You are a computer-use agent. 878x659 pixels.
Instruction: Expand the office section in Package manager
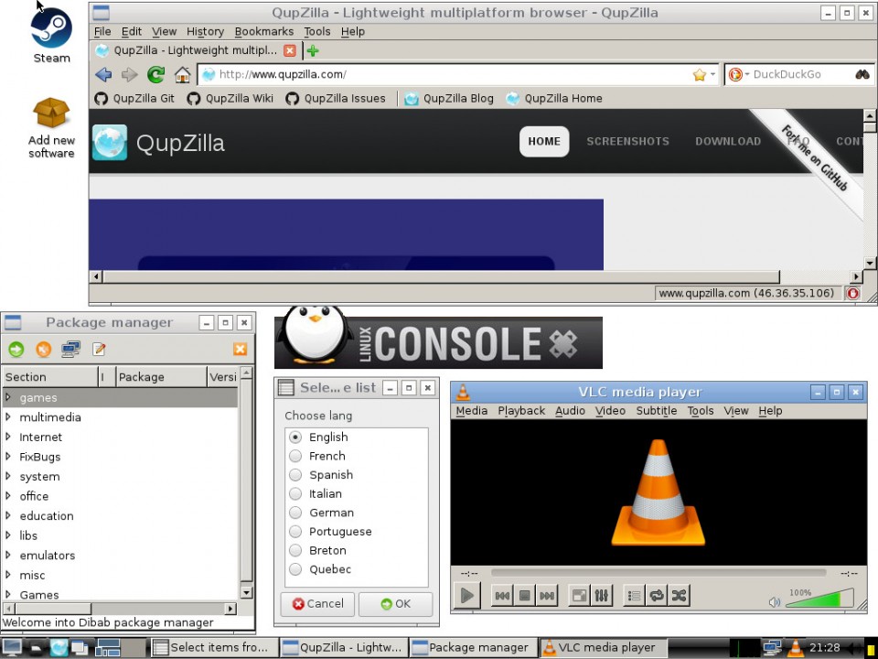point(8,496)
